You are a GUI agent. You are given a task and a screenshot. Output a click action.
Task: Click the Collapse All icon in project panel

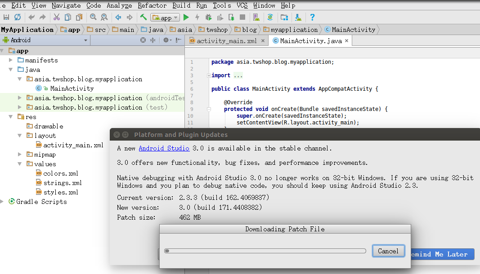[153, 40]
